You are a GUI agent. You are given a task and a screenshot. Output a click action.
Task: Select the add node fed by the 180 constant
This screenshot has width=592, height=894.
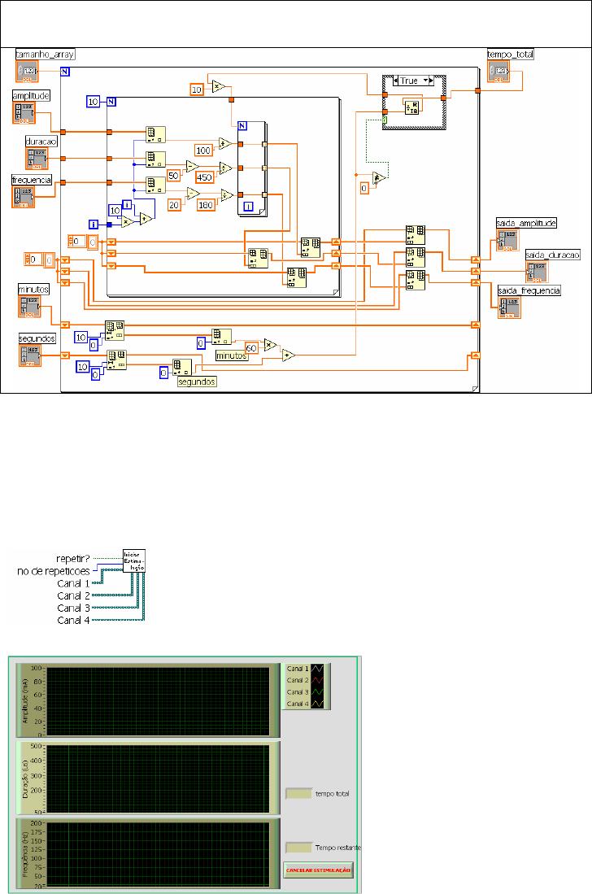(227, 195)
